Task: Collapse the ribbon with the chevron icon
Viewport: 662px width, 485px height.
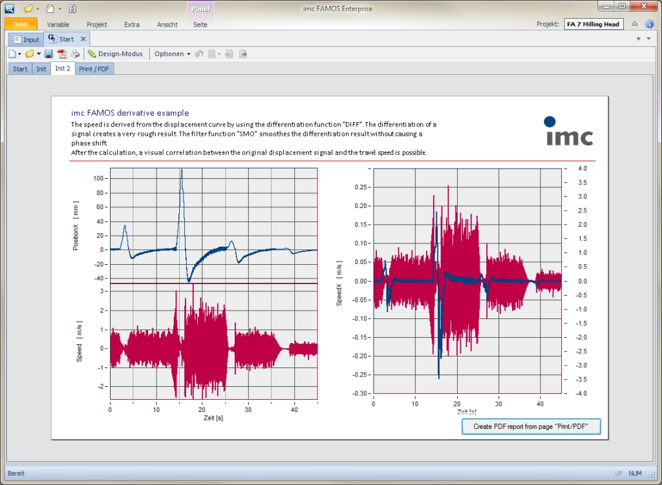Action: point(635,25)
